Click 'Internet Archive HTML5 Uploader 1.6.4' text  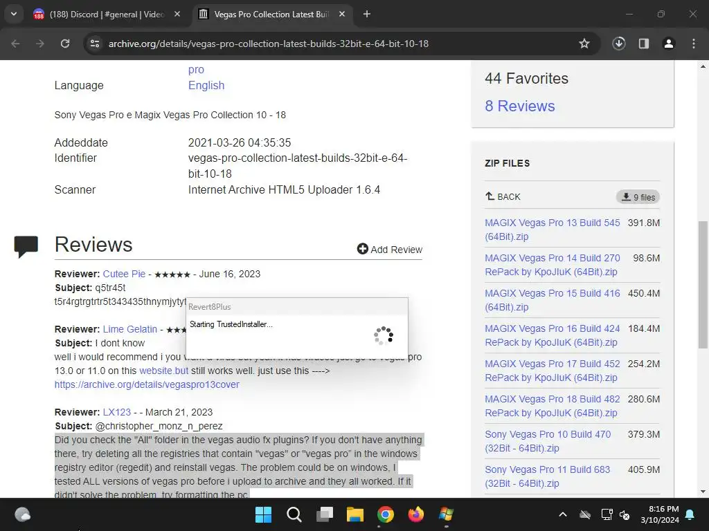point(284,189)
